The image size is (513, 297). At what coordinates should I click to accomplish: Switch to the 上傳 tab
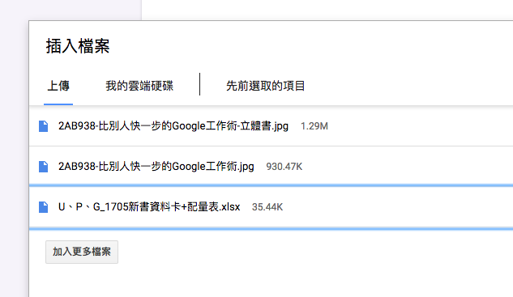point(58,86)
